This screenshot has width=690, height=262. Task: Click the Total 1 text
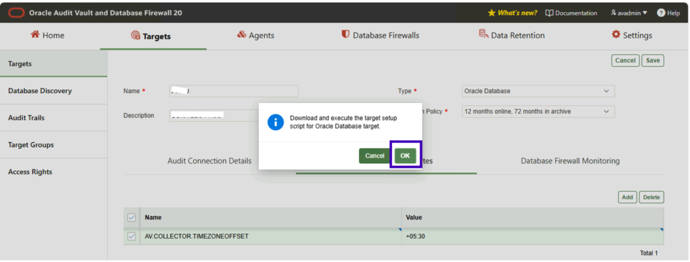[649, 253]
